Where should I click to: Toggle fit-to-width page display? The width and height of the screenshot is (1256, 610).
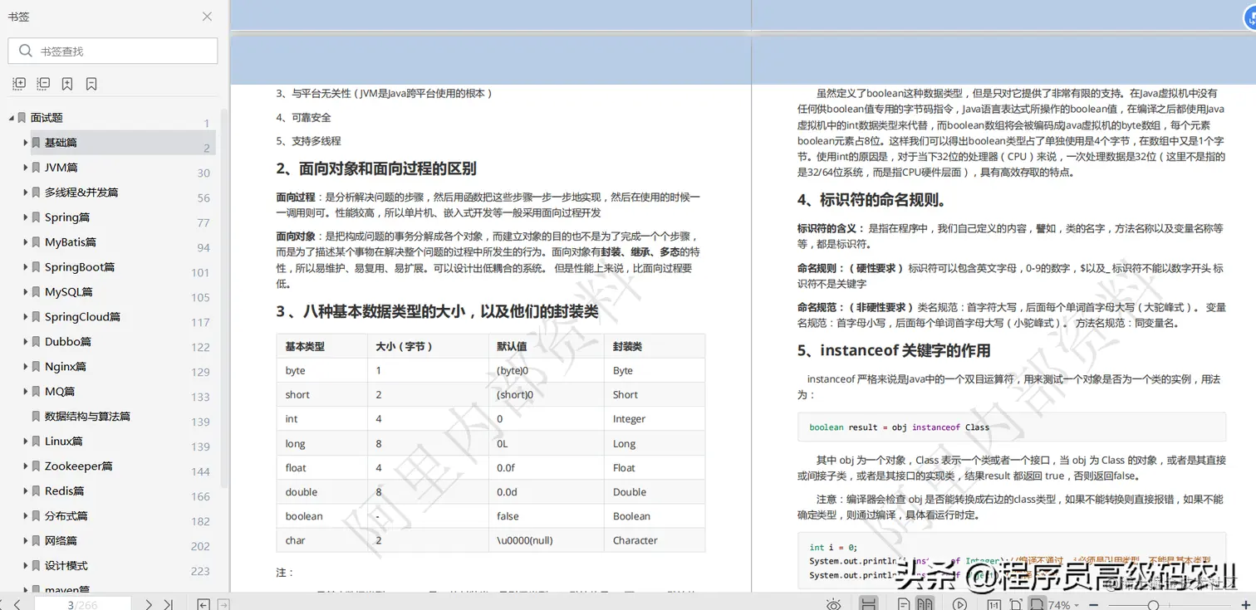click(1038, 603)
